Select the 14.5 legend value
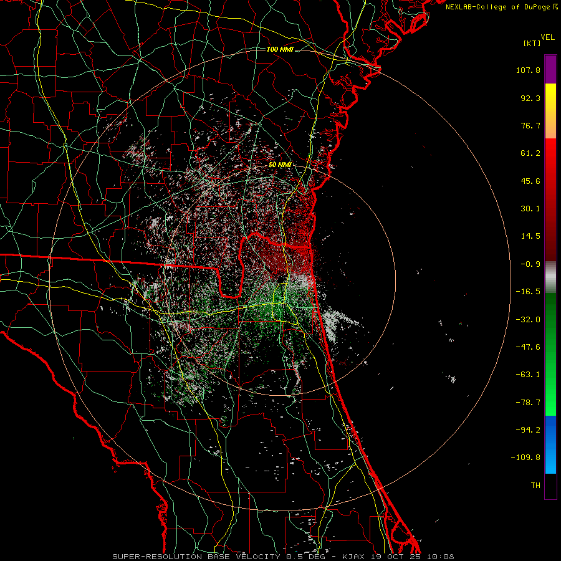The width and height of the screenshot is (561, 561). point(530,236)
